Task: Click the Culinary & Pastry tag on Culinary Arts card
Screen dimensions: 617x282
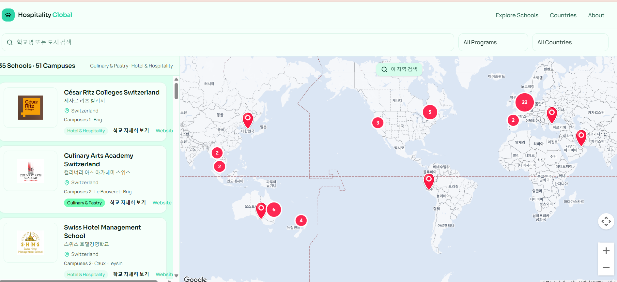Action: (85, 203)
